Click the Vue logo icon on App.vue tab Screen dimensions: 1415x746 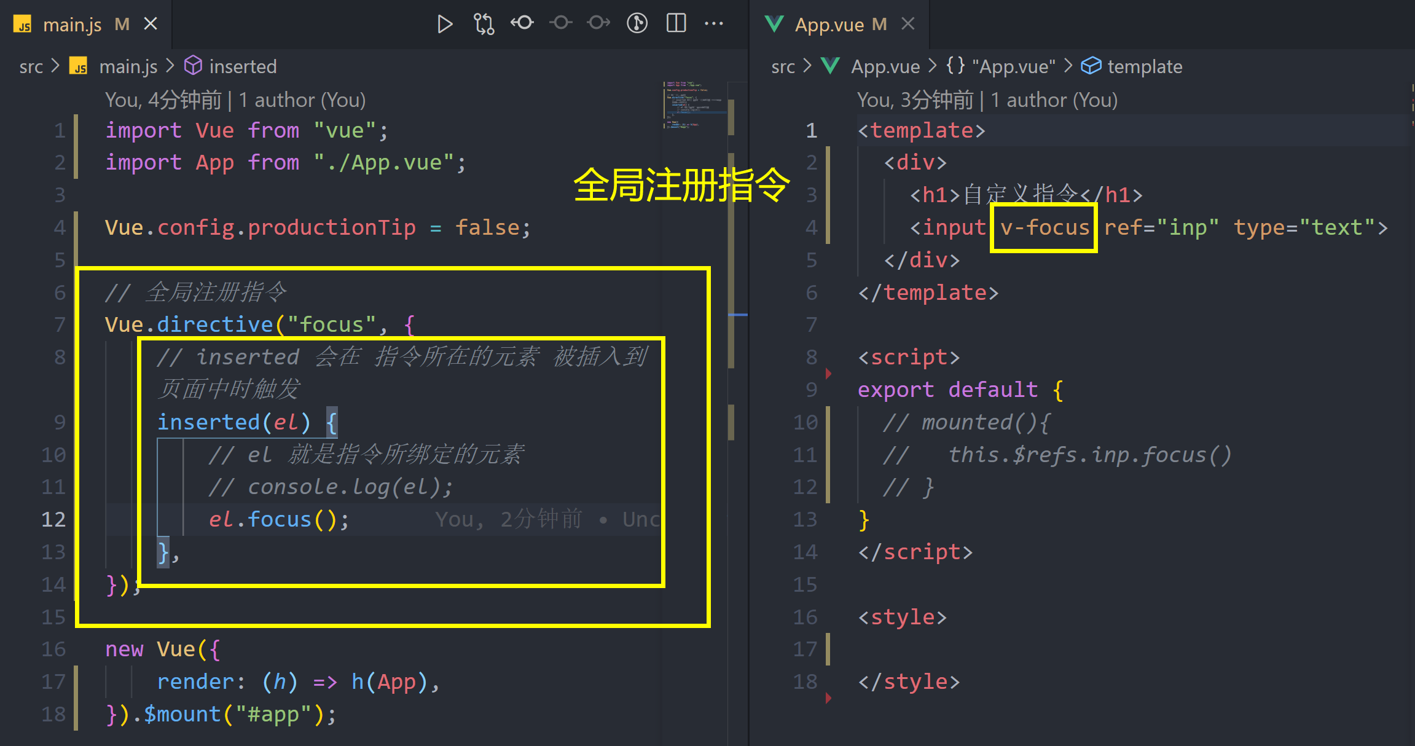tap(774, 25)
